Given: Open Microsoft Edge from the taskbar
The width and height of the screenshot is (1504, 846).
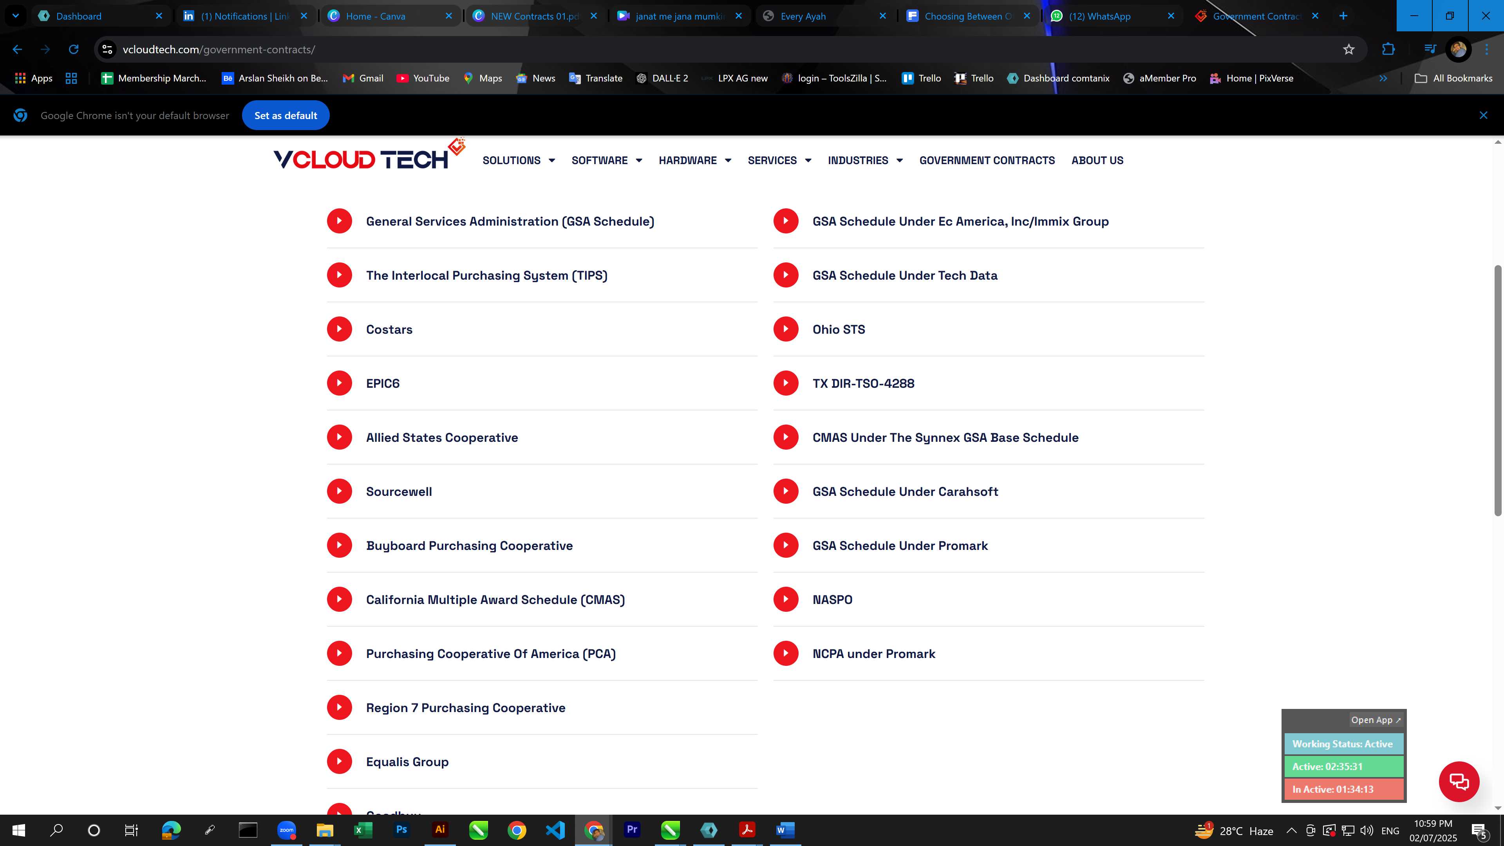Looking at the screenshot, I should click(x=171, y=830).
